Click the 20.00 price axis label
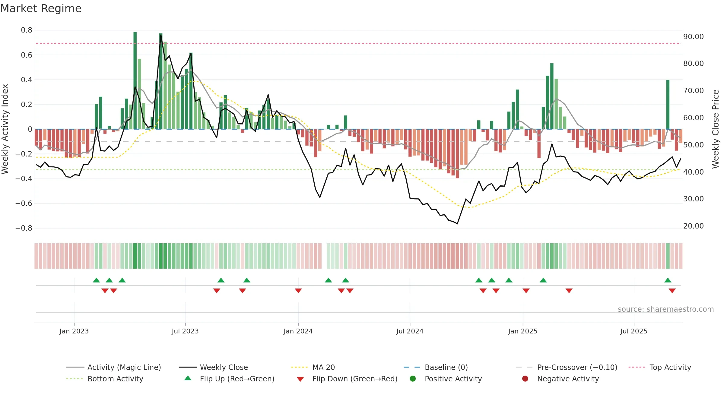The width and height of the screenshot is (724, 407). click(x=694, y=226)
